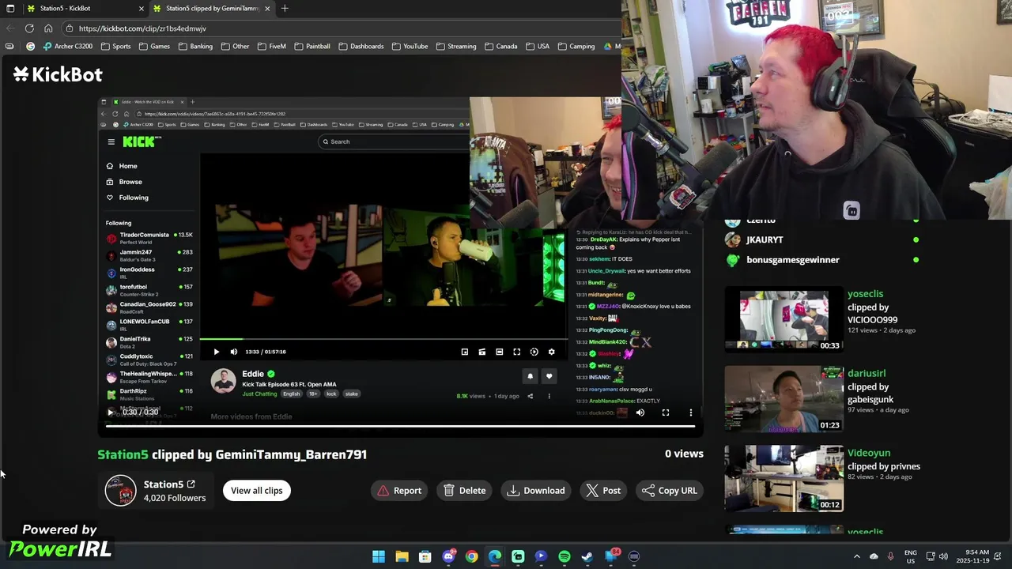Delete this clip
1012x569 pixels.
tap(465, 491)
